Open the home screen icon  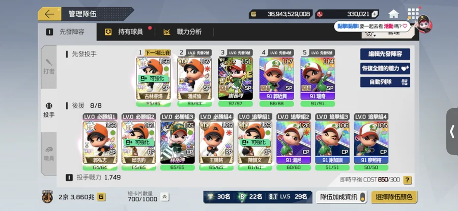(x=393, y=14)
